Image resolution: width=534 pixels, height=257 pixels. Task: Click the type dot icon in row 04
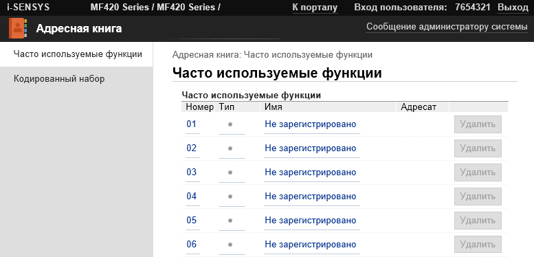coord(230,197)
